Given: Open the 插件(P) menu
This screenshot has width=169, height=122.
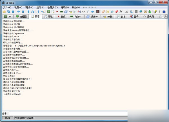Looking at the screenshot, I should pos(40,8).
